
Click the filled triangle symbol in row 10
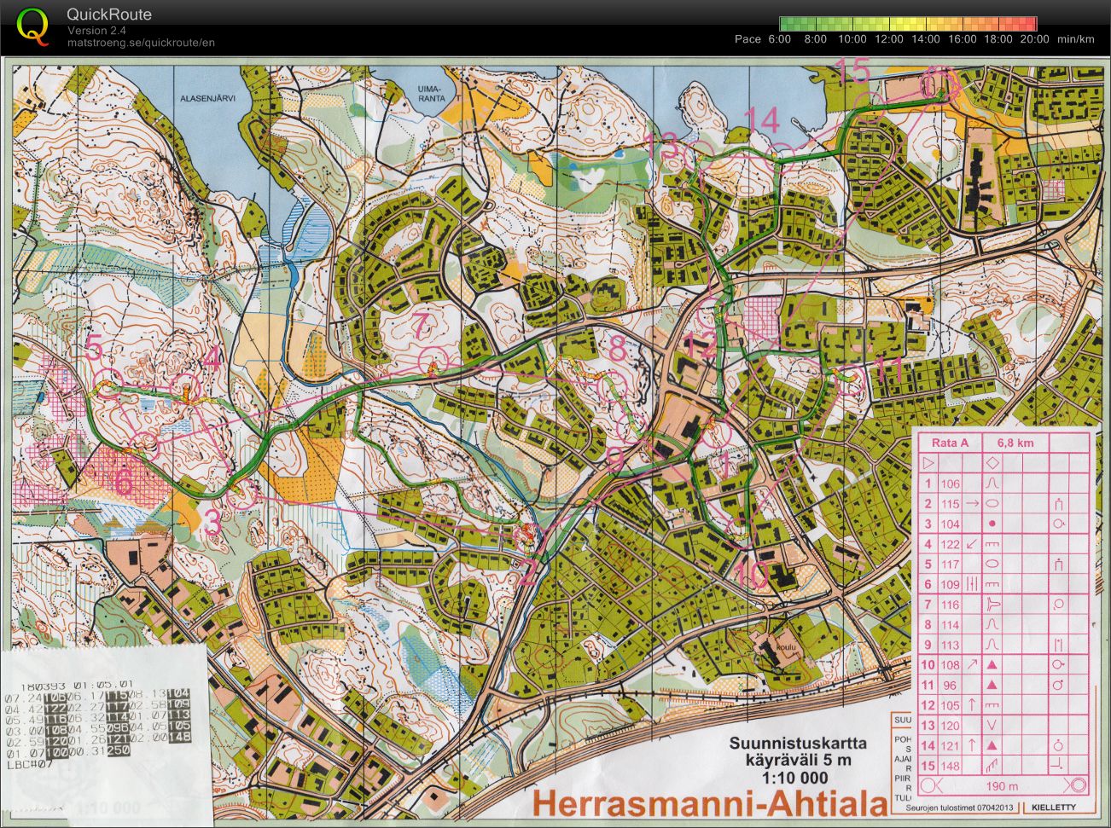tap(992, 665)
